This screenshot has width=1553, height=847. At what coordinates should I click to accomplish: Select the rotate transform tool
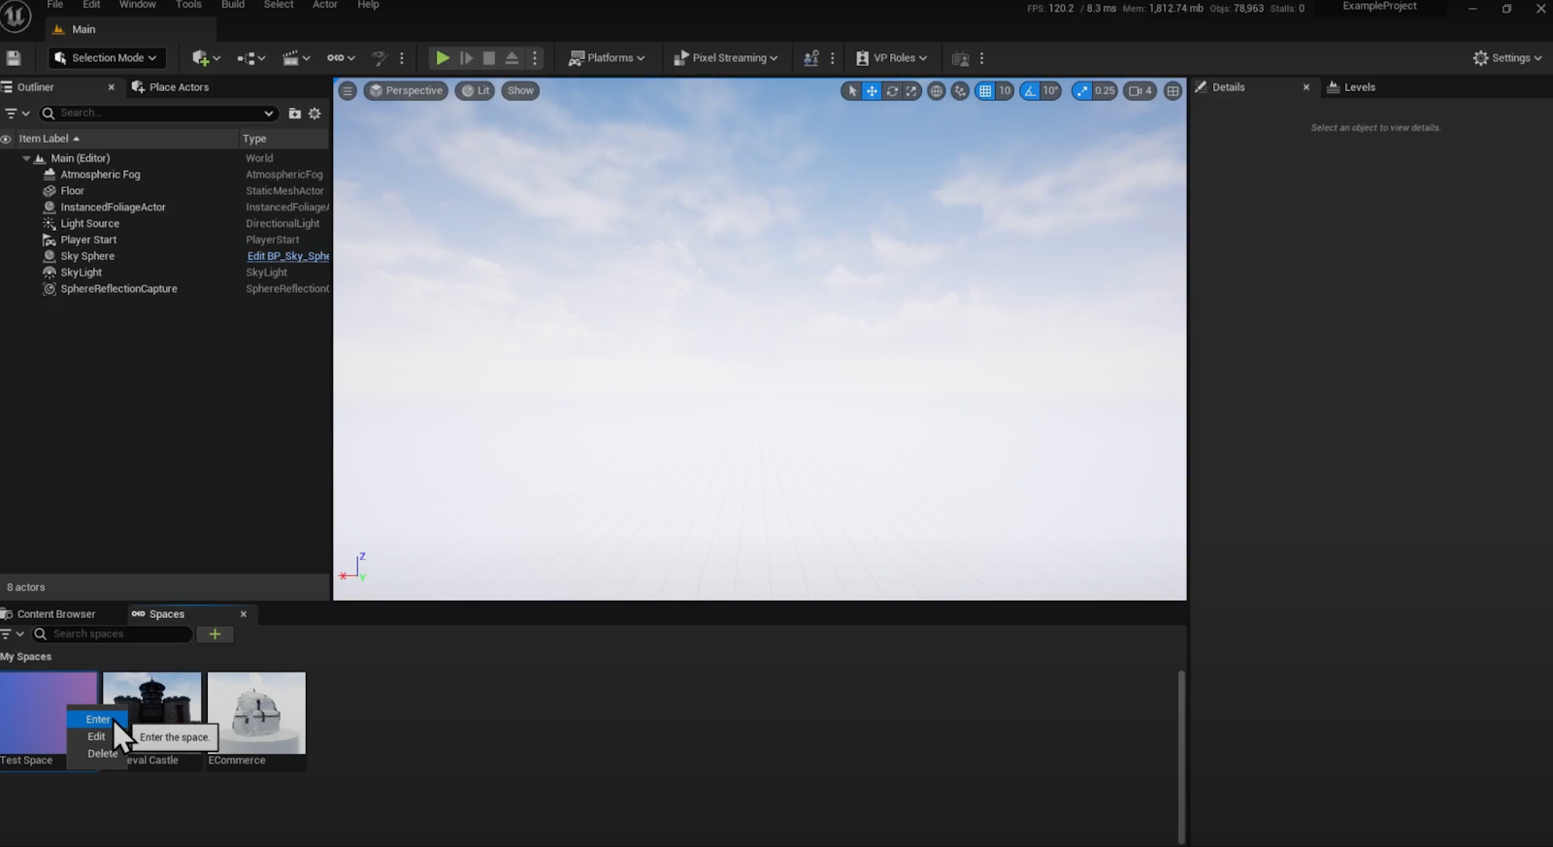tap(891, 91)
